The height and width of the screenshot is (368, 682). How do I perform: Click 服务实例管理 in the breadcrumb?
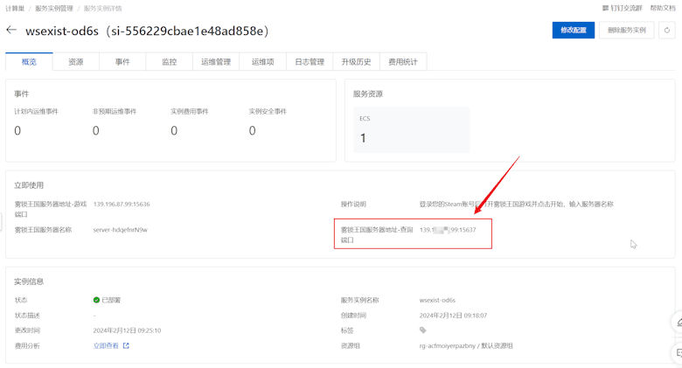point(54,8)
